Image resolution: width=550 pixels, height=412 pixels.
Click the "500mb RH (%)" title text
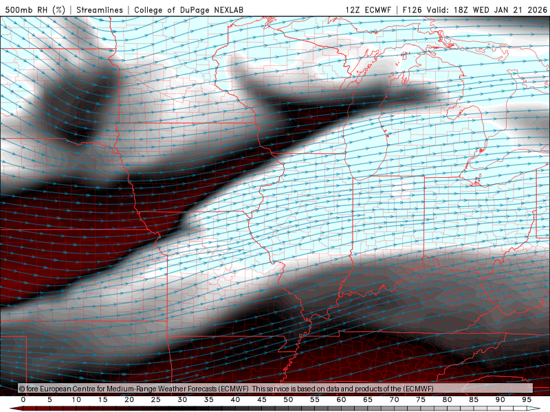35,10
